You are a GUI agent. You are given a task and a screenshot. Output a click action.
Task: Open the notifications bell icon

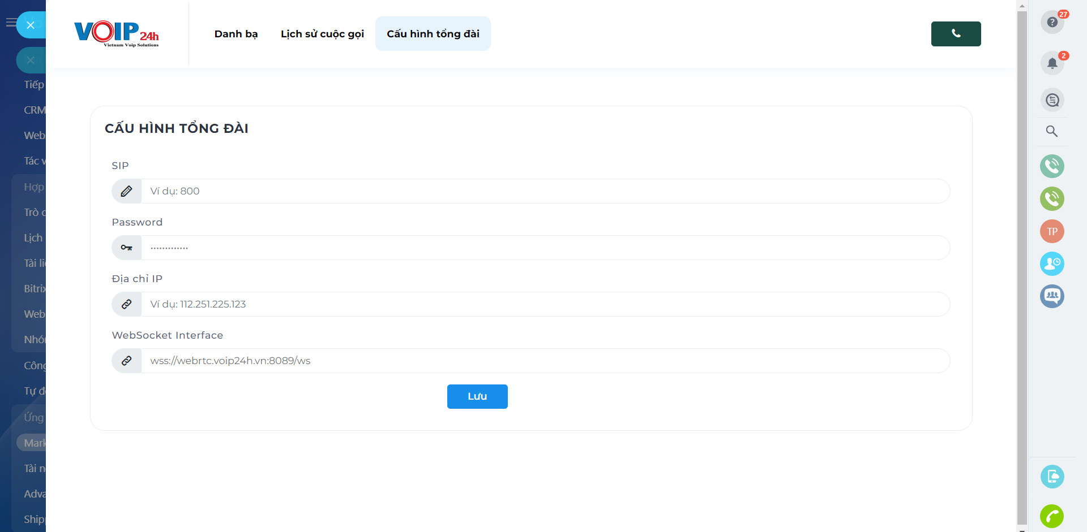click(x=1052, y=63)
